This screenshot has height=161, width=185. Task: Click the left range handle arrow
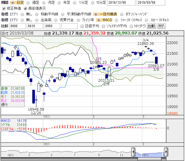pos(133,152)
